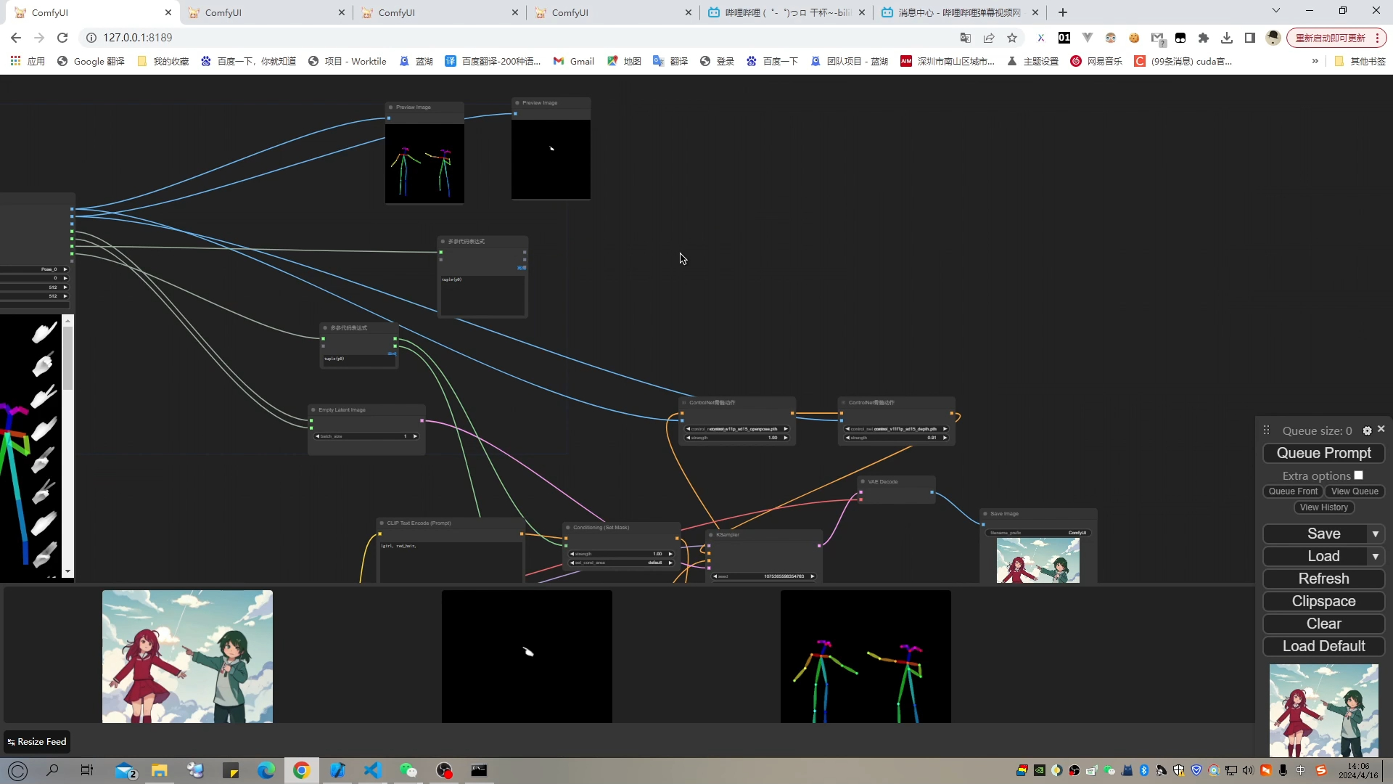Viewport: 1393px width, 784px height.
Task: Open the browser extensions puzzle icon
Action: [1204, 38]
